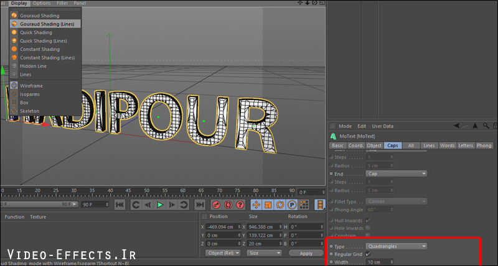The height and width of the screenshot is (266, 498).
Task: Select Isoparms in Display menu
Action: [x=45, y=94]
